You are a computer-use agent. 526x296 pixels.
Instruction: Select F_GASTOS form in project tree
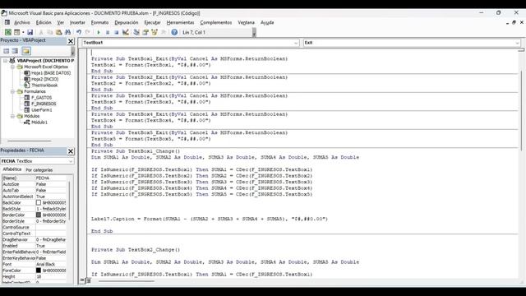pos(42,98)
